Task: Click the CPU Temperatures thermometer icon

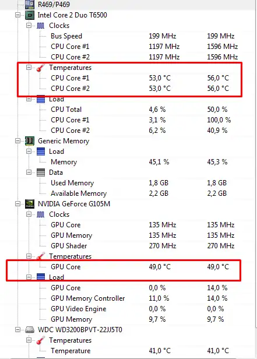Action: coord(41,68)
